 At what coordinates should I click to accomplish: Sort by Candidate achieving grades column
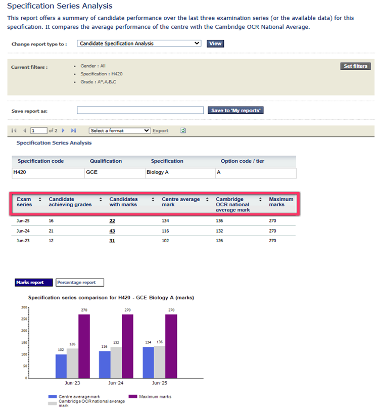101,199
